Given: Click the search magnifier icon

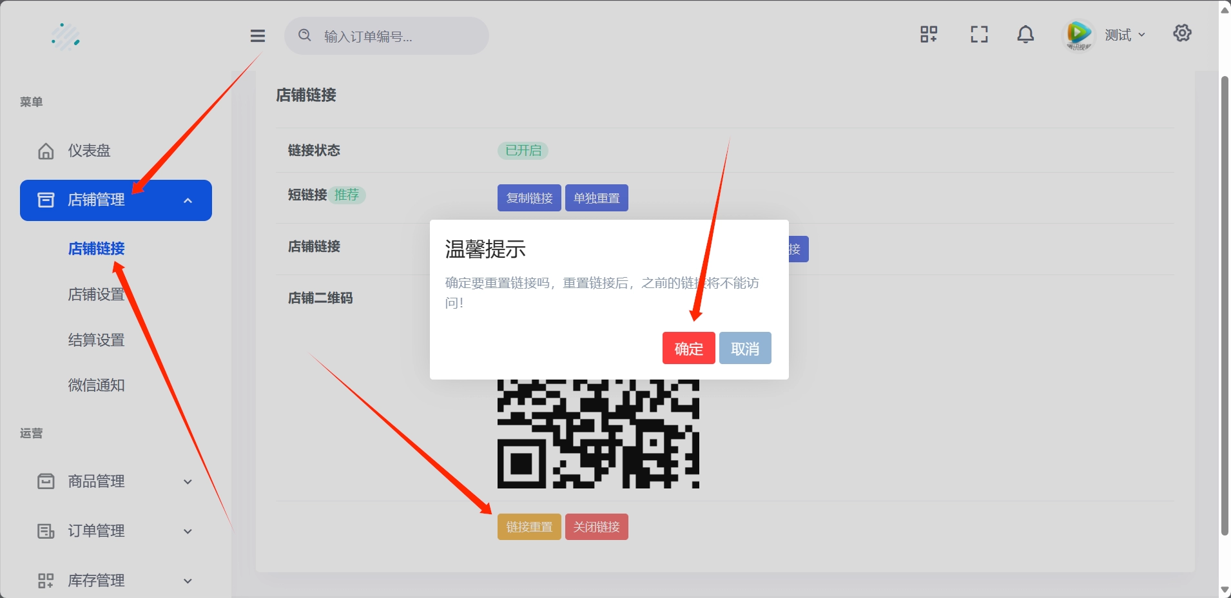Looking at the screenshot, I should (305, 35).
